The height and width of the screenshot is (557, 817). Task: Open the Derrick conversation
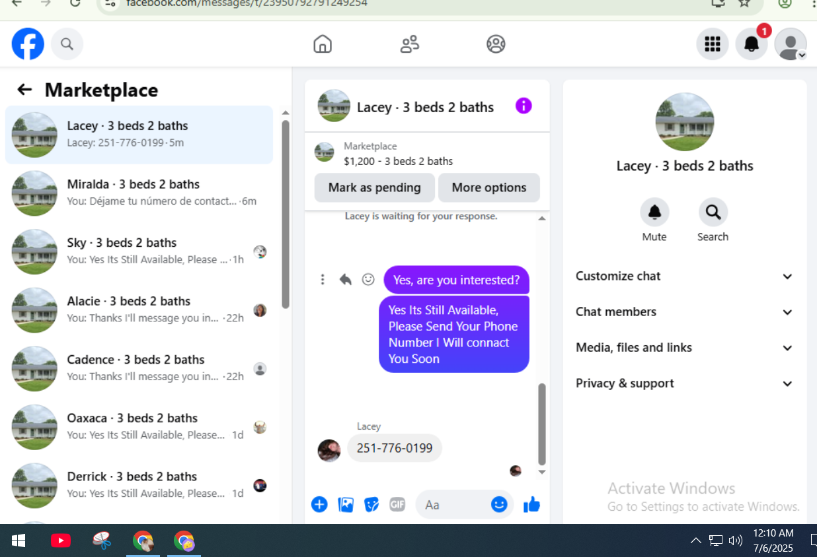click(139, 485)
